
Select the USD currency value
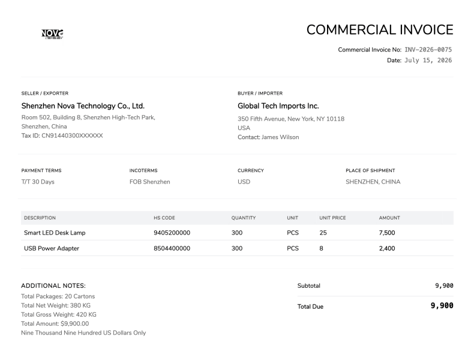244,182
